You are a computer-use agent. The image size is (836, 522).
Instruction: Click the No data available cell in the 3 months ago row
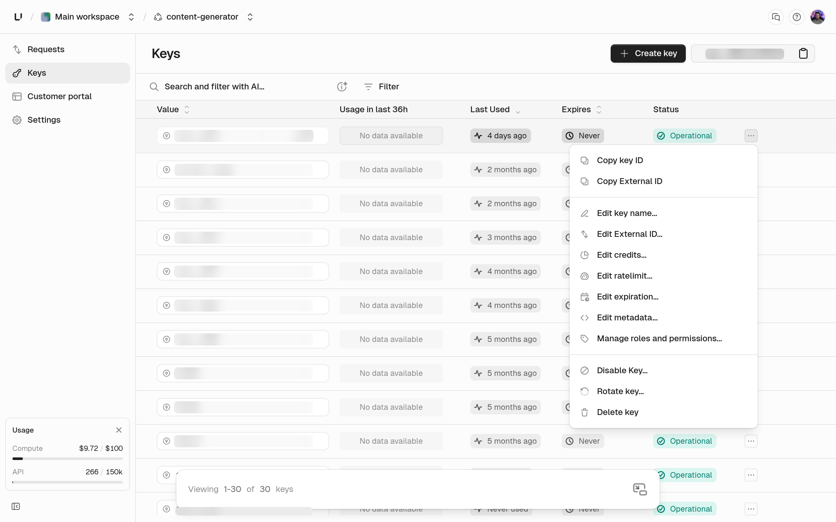tap(391, 238)
